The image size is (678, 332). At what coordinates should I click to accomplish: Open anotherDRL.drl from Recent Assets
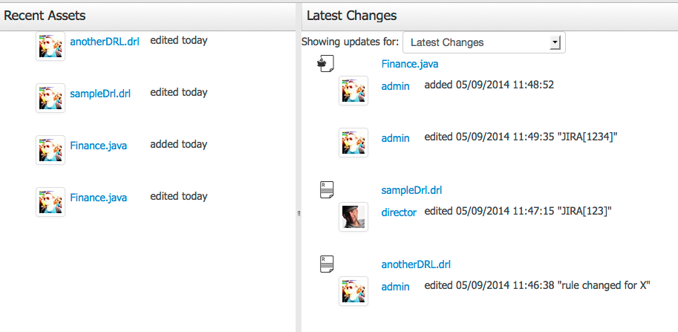(104, 42)
